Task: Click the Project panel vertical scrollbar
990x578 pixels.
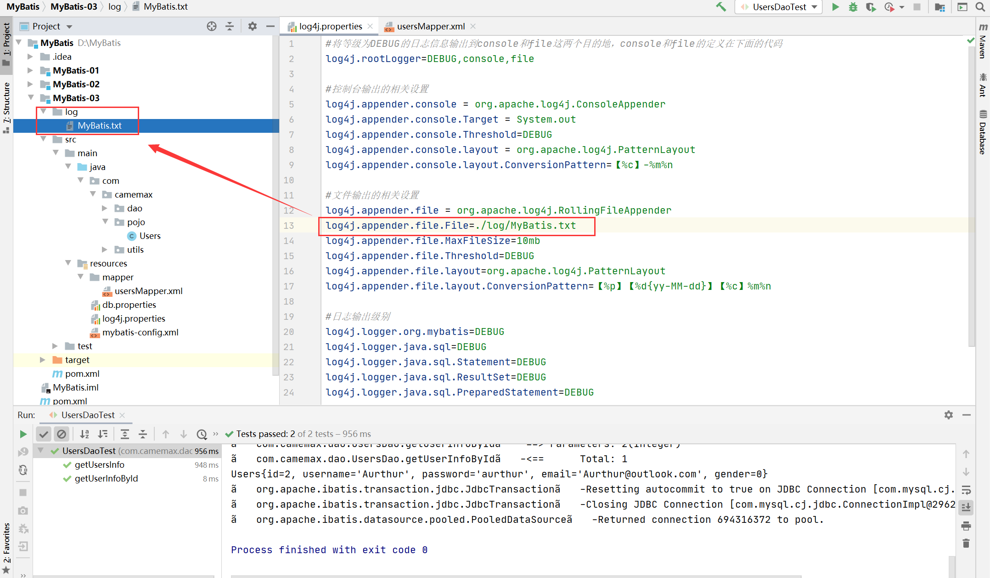Action: click(x=276, y=205)
